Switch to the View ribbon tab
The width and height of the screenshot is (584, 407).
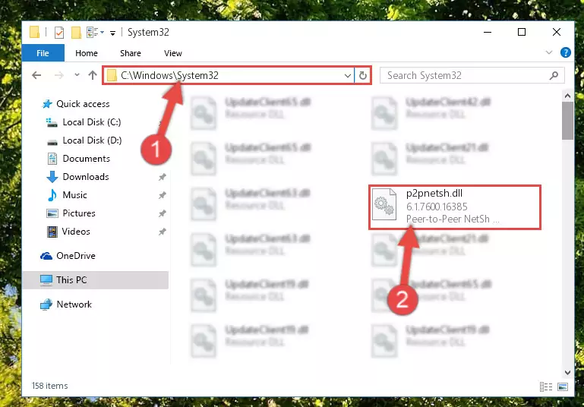pyautogui.click(x=173, y=53)
